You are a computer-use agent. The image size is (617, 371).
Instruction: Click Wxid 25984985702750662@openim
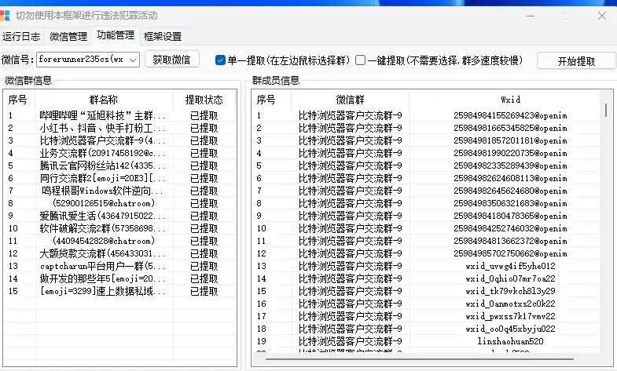510,254
